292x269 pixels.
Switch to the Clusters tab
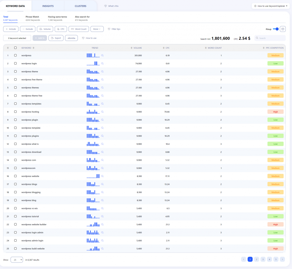click(x=80, y=6)
